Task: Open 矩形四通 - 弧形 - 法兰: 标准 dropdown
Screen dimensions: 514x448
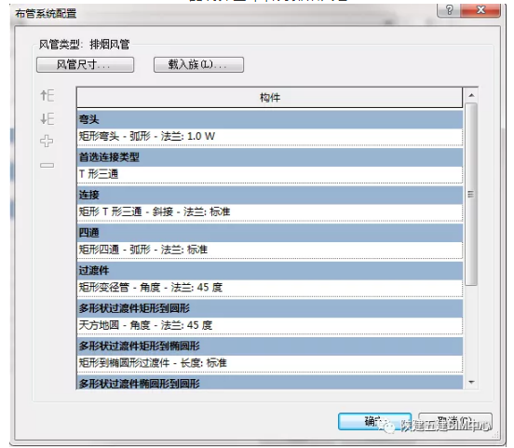Action: (x=270, y=250)
